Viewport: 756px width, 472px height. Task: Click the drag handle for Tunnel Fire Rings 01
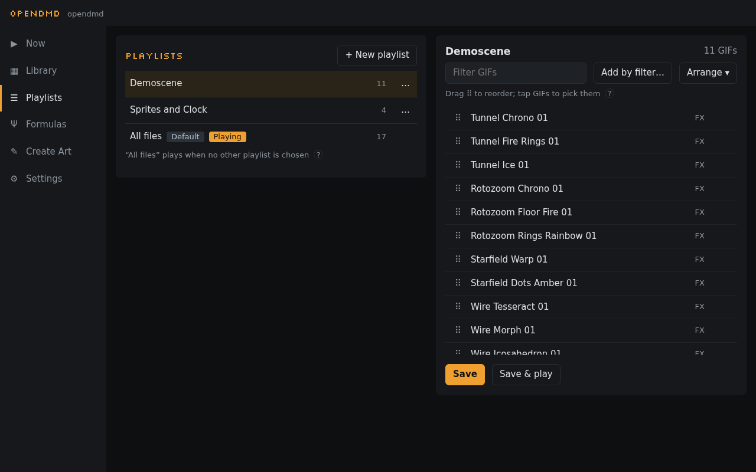click(x=458, y=142)
